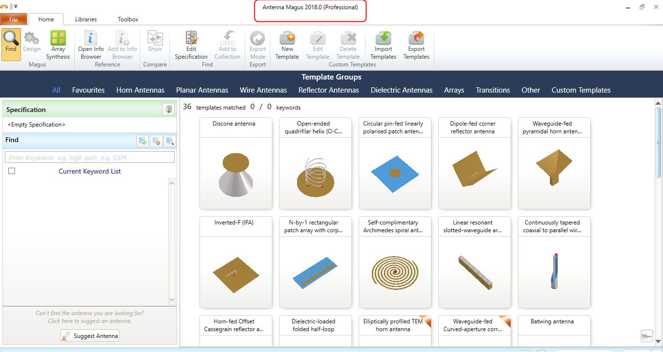Select the All template group
The image size is (663, 352).
pos(56,90)
